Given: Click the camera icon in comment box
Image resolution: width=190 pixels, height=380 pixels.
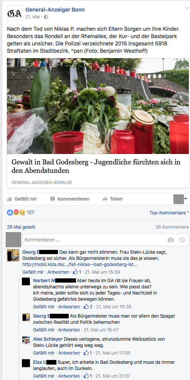Looking at the screenshot, I should pos(171,240).
